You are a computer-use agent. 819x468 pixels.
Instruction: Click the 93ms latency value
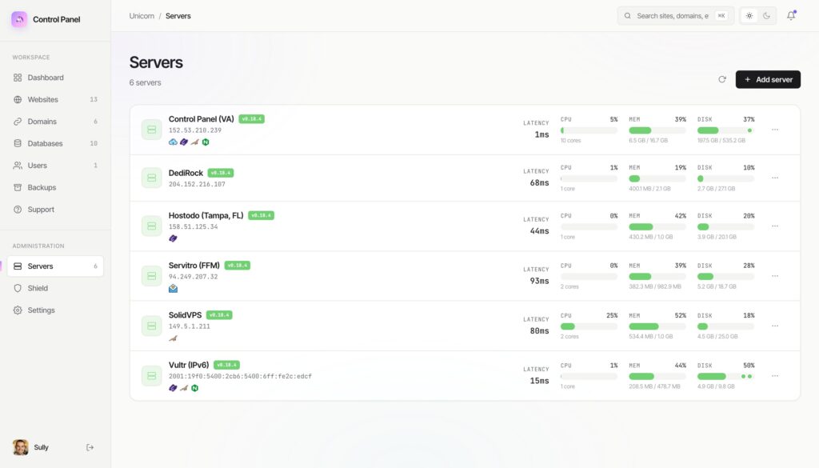pyautogui.click(x=540, y=281)
